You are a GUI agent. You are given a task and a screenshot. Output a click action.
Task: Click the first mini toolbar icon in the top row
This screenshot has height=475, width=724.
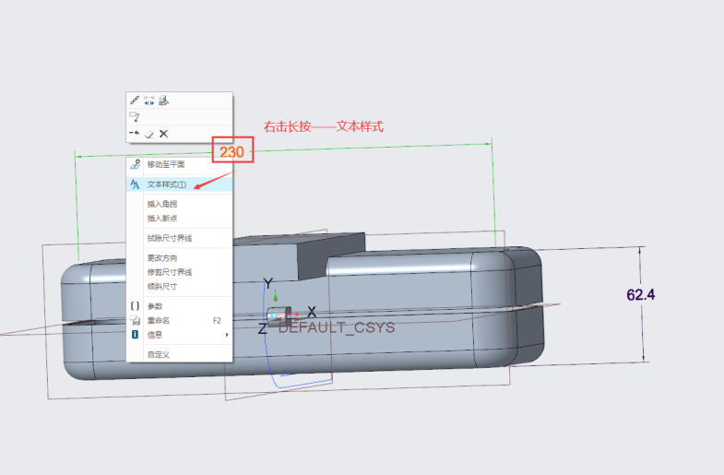click(135, 101)
